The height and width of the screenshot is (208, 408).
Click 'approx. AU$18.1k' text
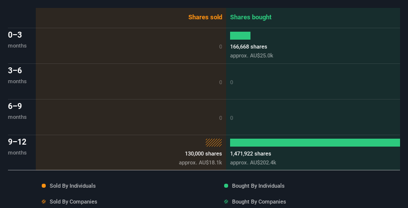click(x=200, y=162)
